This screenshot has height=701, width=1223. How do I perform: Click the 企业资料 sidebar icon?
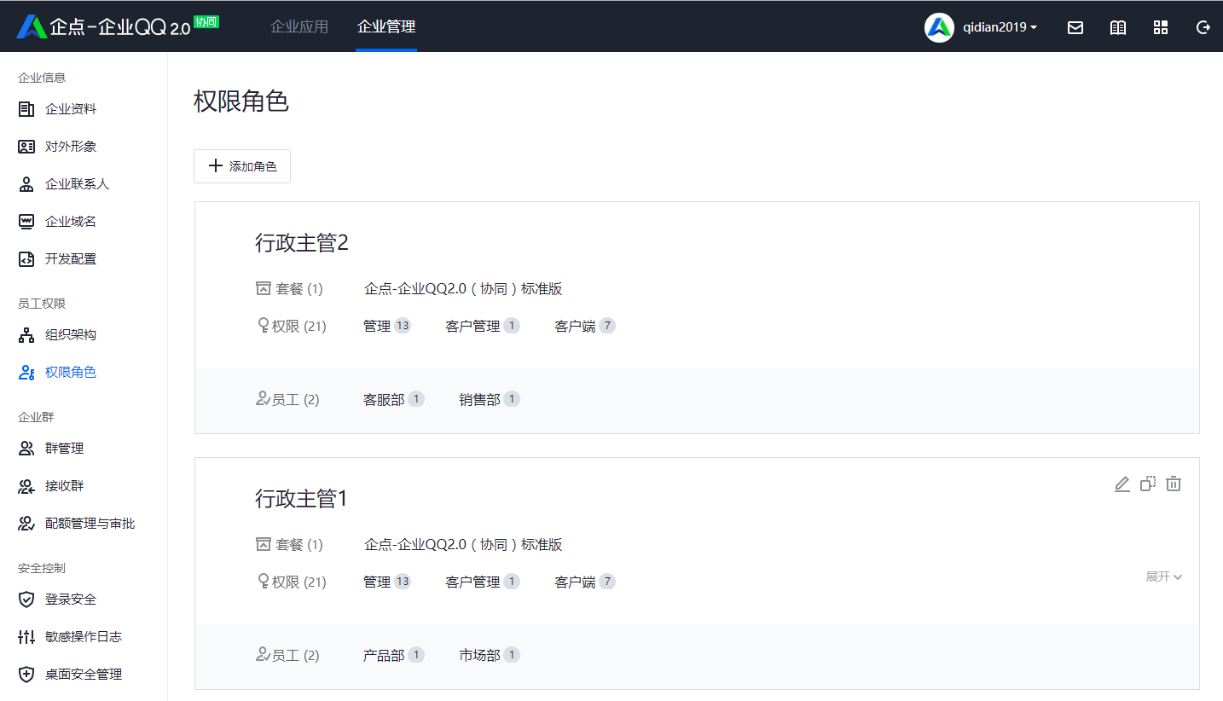tap(26, 109)
